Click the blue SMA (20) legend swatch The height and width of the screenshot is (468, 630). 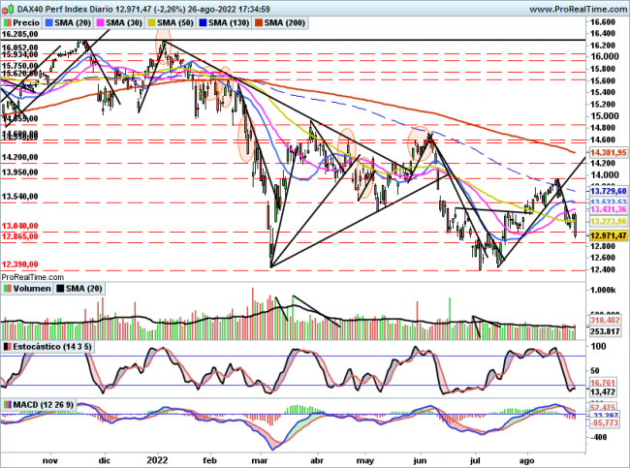tap(53, 20)
